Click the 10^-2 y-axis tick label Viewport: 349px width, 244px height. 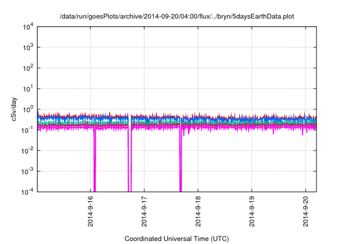pos(28,151)
